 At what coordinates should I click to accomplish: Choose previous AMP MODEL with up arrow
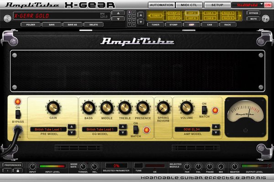tap(216, 126)
